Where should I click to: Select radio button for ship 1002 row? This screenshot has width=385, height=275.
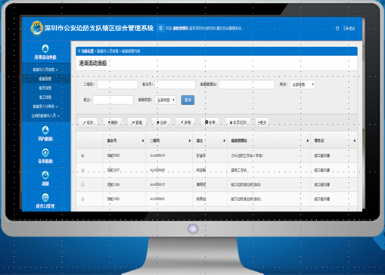coord(82,199)
